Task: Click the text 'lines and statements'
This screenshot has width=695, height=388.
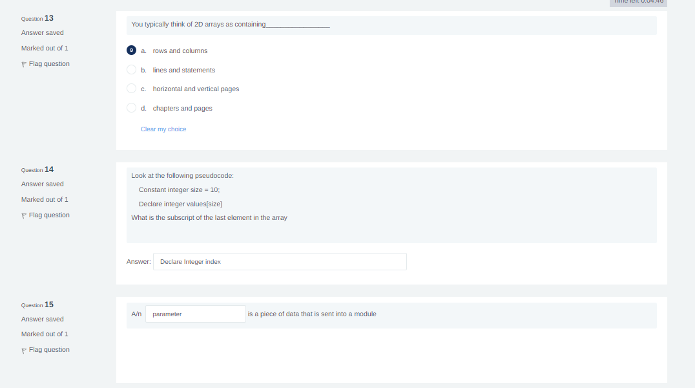Action: pos(184,70)
